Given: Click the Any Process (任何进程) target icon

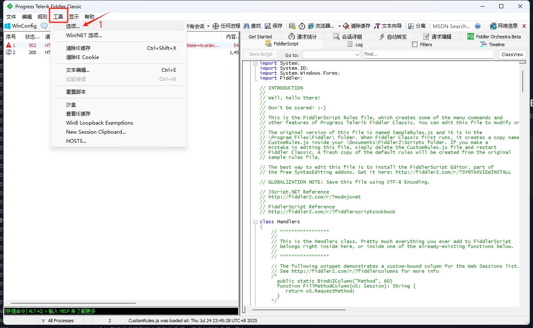Looking at the screenshot, I should [216, 26].
